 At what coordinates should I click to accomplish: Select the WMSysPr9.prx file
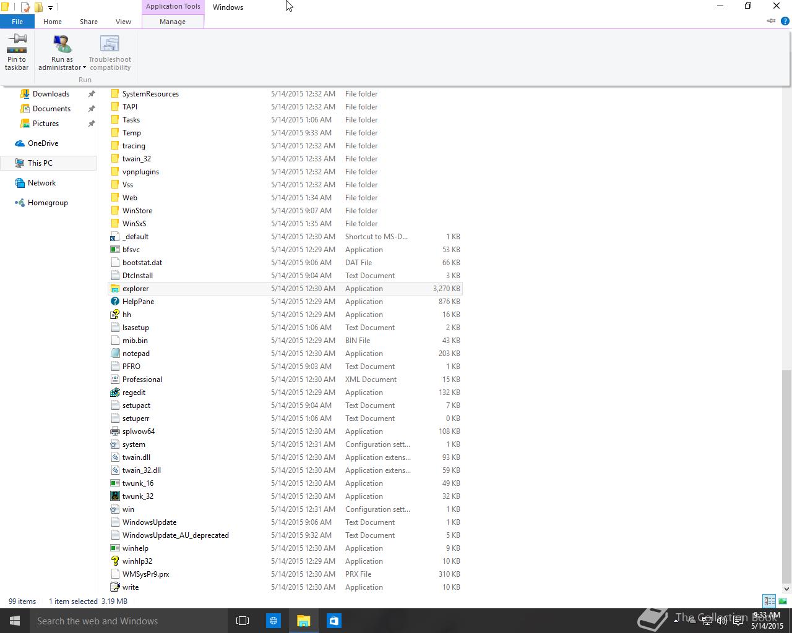[x=285, y=574]
